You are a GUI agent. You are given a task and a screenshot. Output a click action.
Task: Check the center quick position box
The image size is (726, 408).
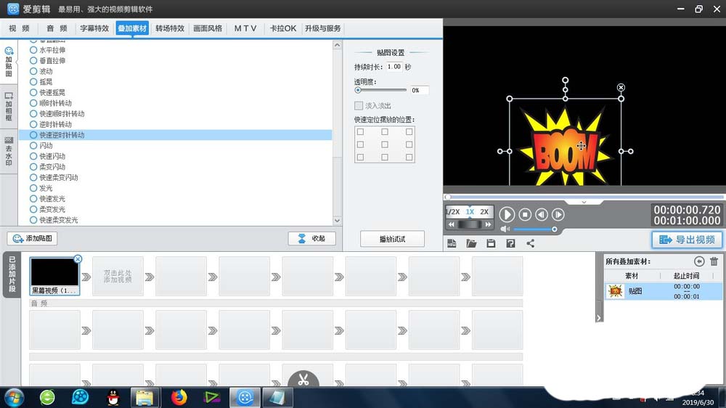(x=385, y=144)
